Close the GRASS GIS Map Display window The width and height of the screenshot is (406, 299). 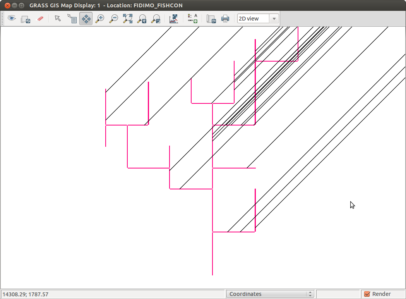coord(7,5)
